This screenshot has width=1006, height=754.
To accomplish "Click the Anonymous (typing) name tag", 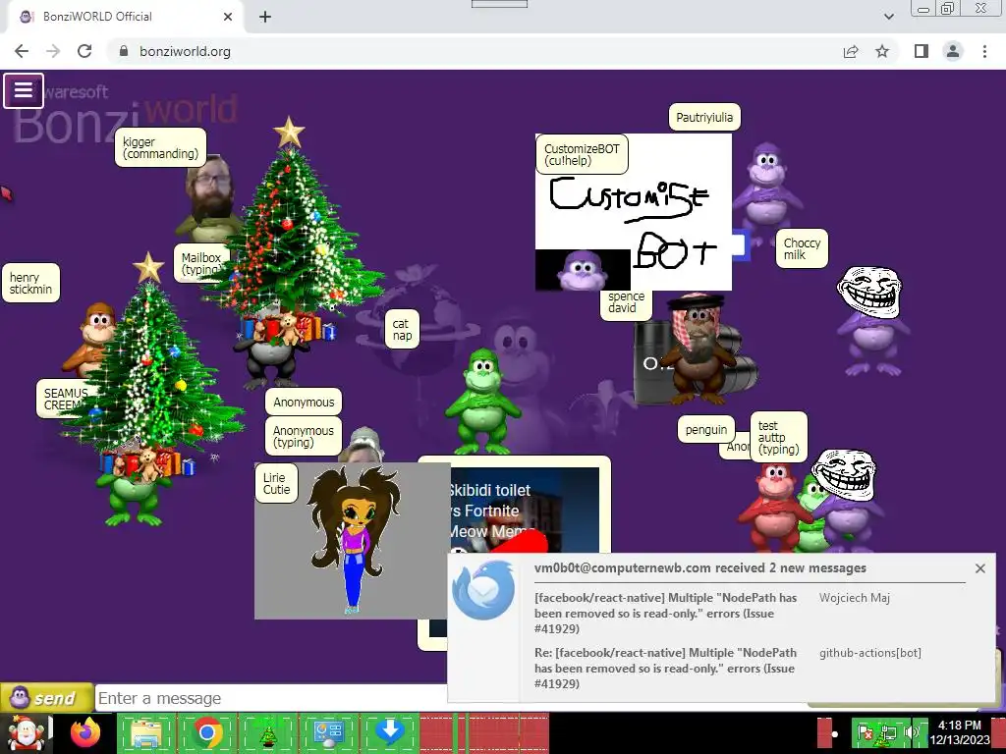I will point(304,436).
